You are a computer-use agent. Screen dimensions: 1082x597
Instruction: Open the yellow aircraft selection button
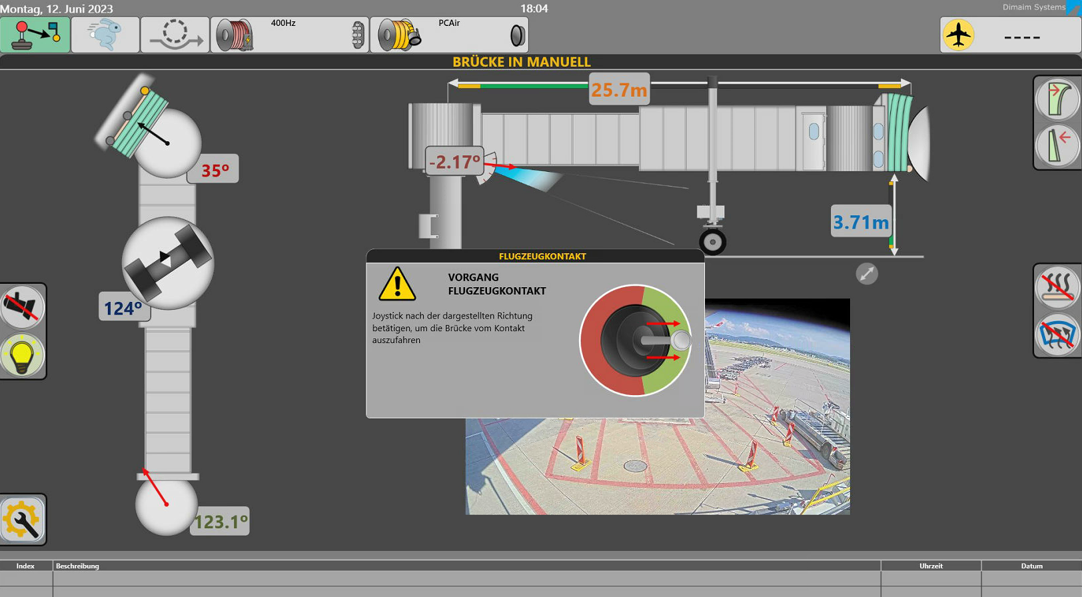tap(958, 35)
